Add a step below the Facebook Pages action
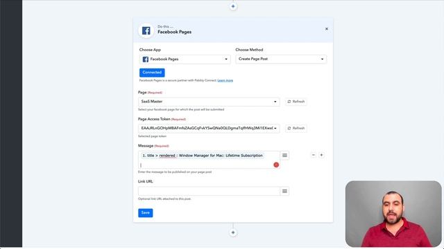This screenshot has width=444, height=249. [233, 232]
